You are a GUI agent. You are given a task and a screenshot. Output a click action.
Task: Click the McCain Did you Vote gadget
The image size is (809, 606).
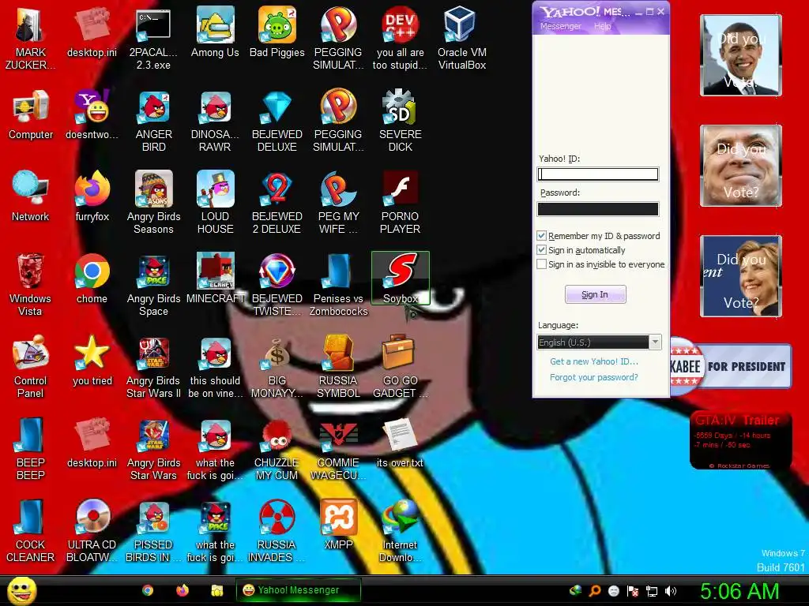pyautogui.click(x=741, y=166)
